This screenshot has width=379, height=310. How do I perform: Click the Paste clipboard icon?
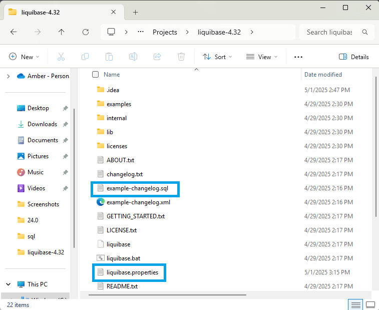pos(109,57)
